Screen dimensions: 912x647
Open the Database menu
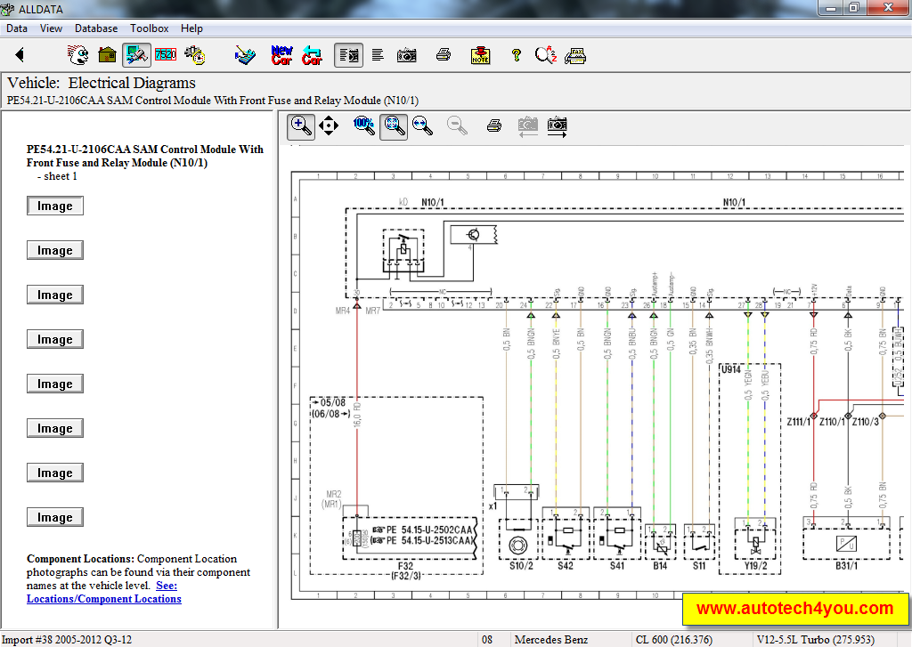pos(96,28)
